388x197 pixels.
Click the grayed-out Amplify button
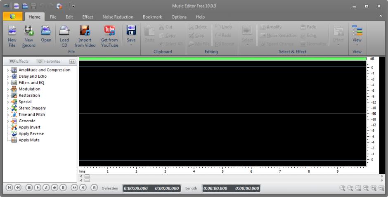[271, 27]
